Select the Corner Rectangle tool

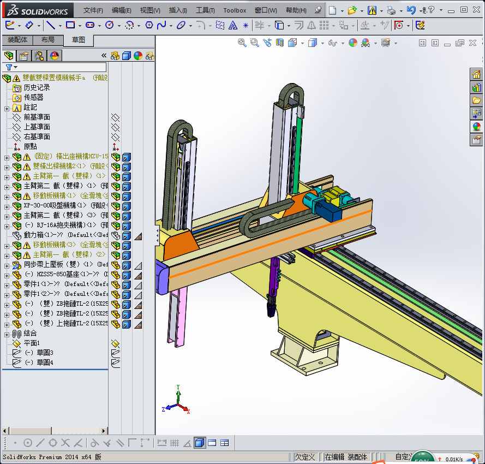[x=70, y=25]
